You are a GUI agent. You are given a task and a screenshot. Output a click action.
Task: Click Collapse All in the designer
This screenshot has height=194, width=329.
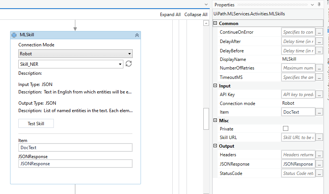[196, 15]
